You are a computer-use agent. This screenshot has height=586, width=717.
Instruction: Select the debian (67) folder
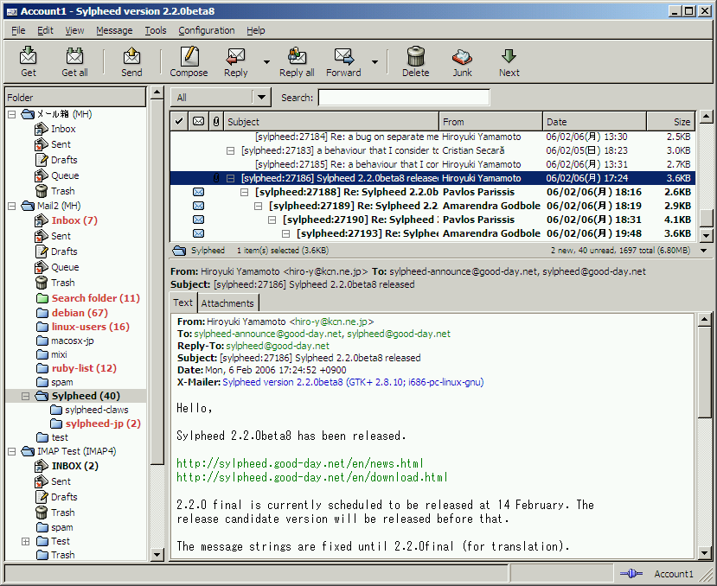(80, 313)
